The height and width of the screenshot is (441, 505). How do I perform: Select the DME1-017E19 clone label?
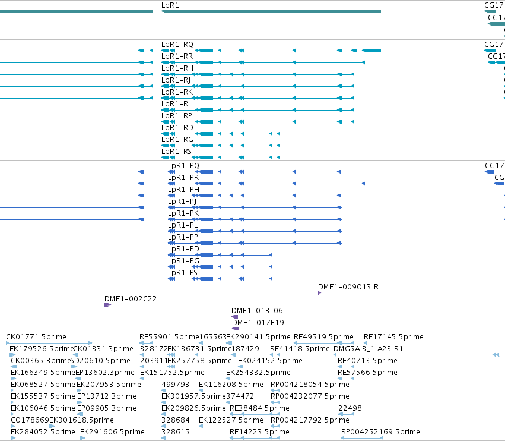coord(258,323)
